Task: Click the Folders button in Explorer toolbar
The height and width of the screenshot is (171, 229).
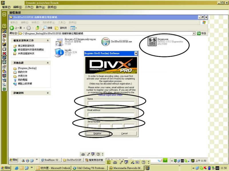Action: (61, 28)
